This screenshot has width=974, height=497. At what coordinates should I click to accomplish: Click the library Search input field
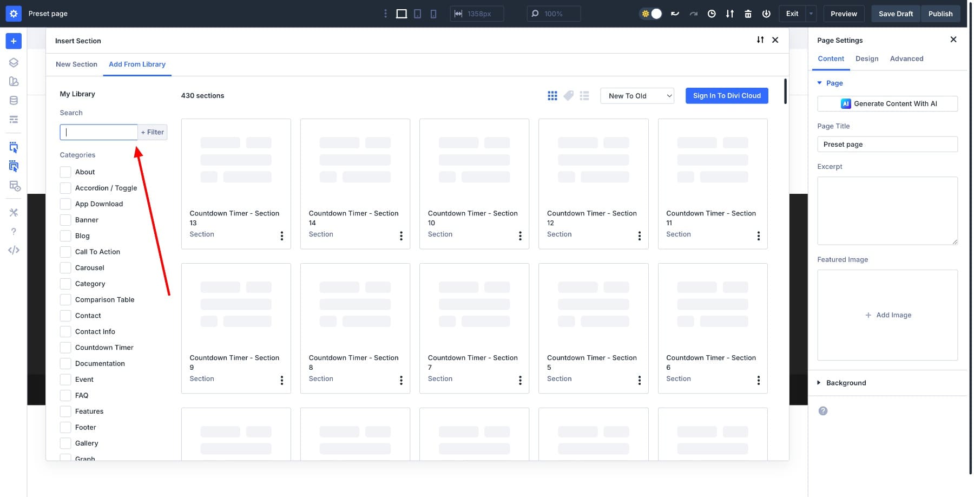(x=99, y=132)
